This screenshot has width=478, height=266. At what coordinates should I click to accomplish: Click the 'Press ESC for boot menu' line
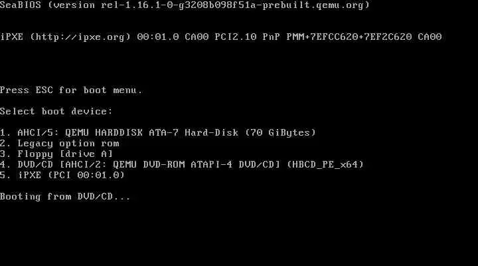(71, 90)
